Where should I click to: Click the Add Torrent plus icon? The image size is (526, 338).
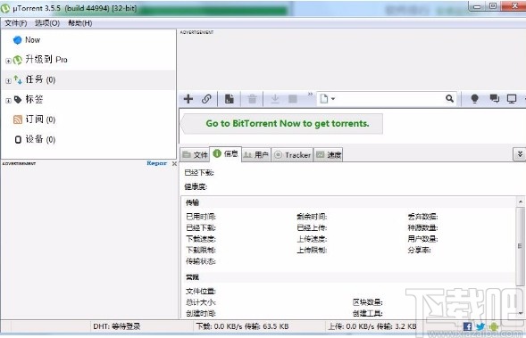188,99
